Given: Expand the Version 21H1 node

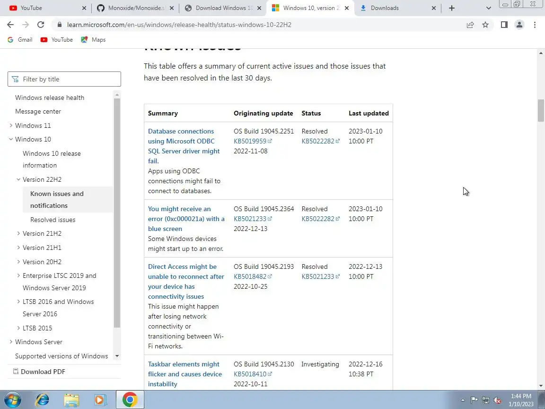Looking at the screenshot, I should (x=18, y=248).
